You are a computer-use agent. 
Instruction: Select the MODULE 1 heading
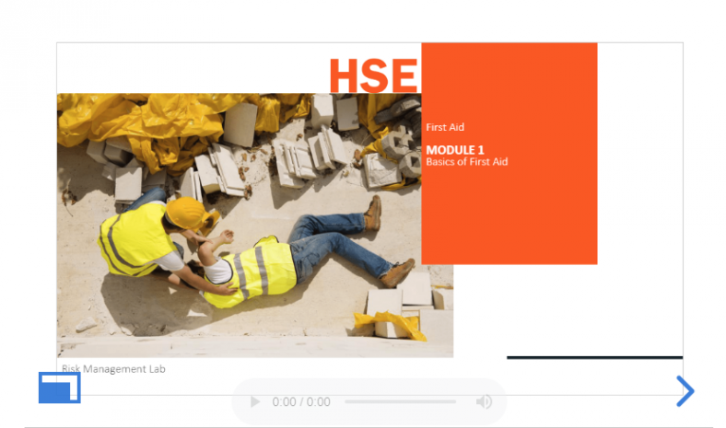tap(455, 149)
